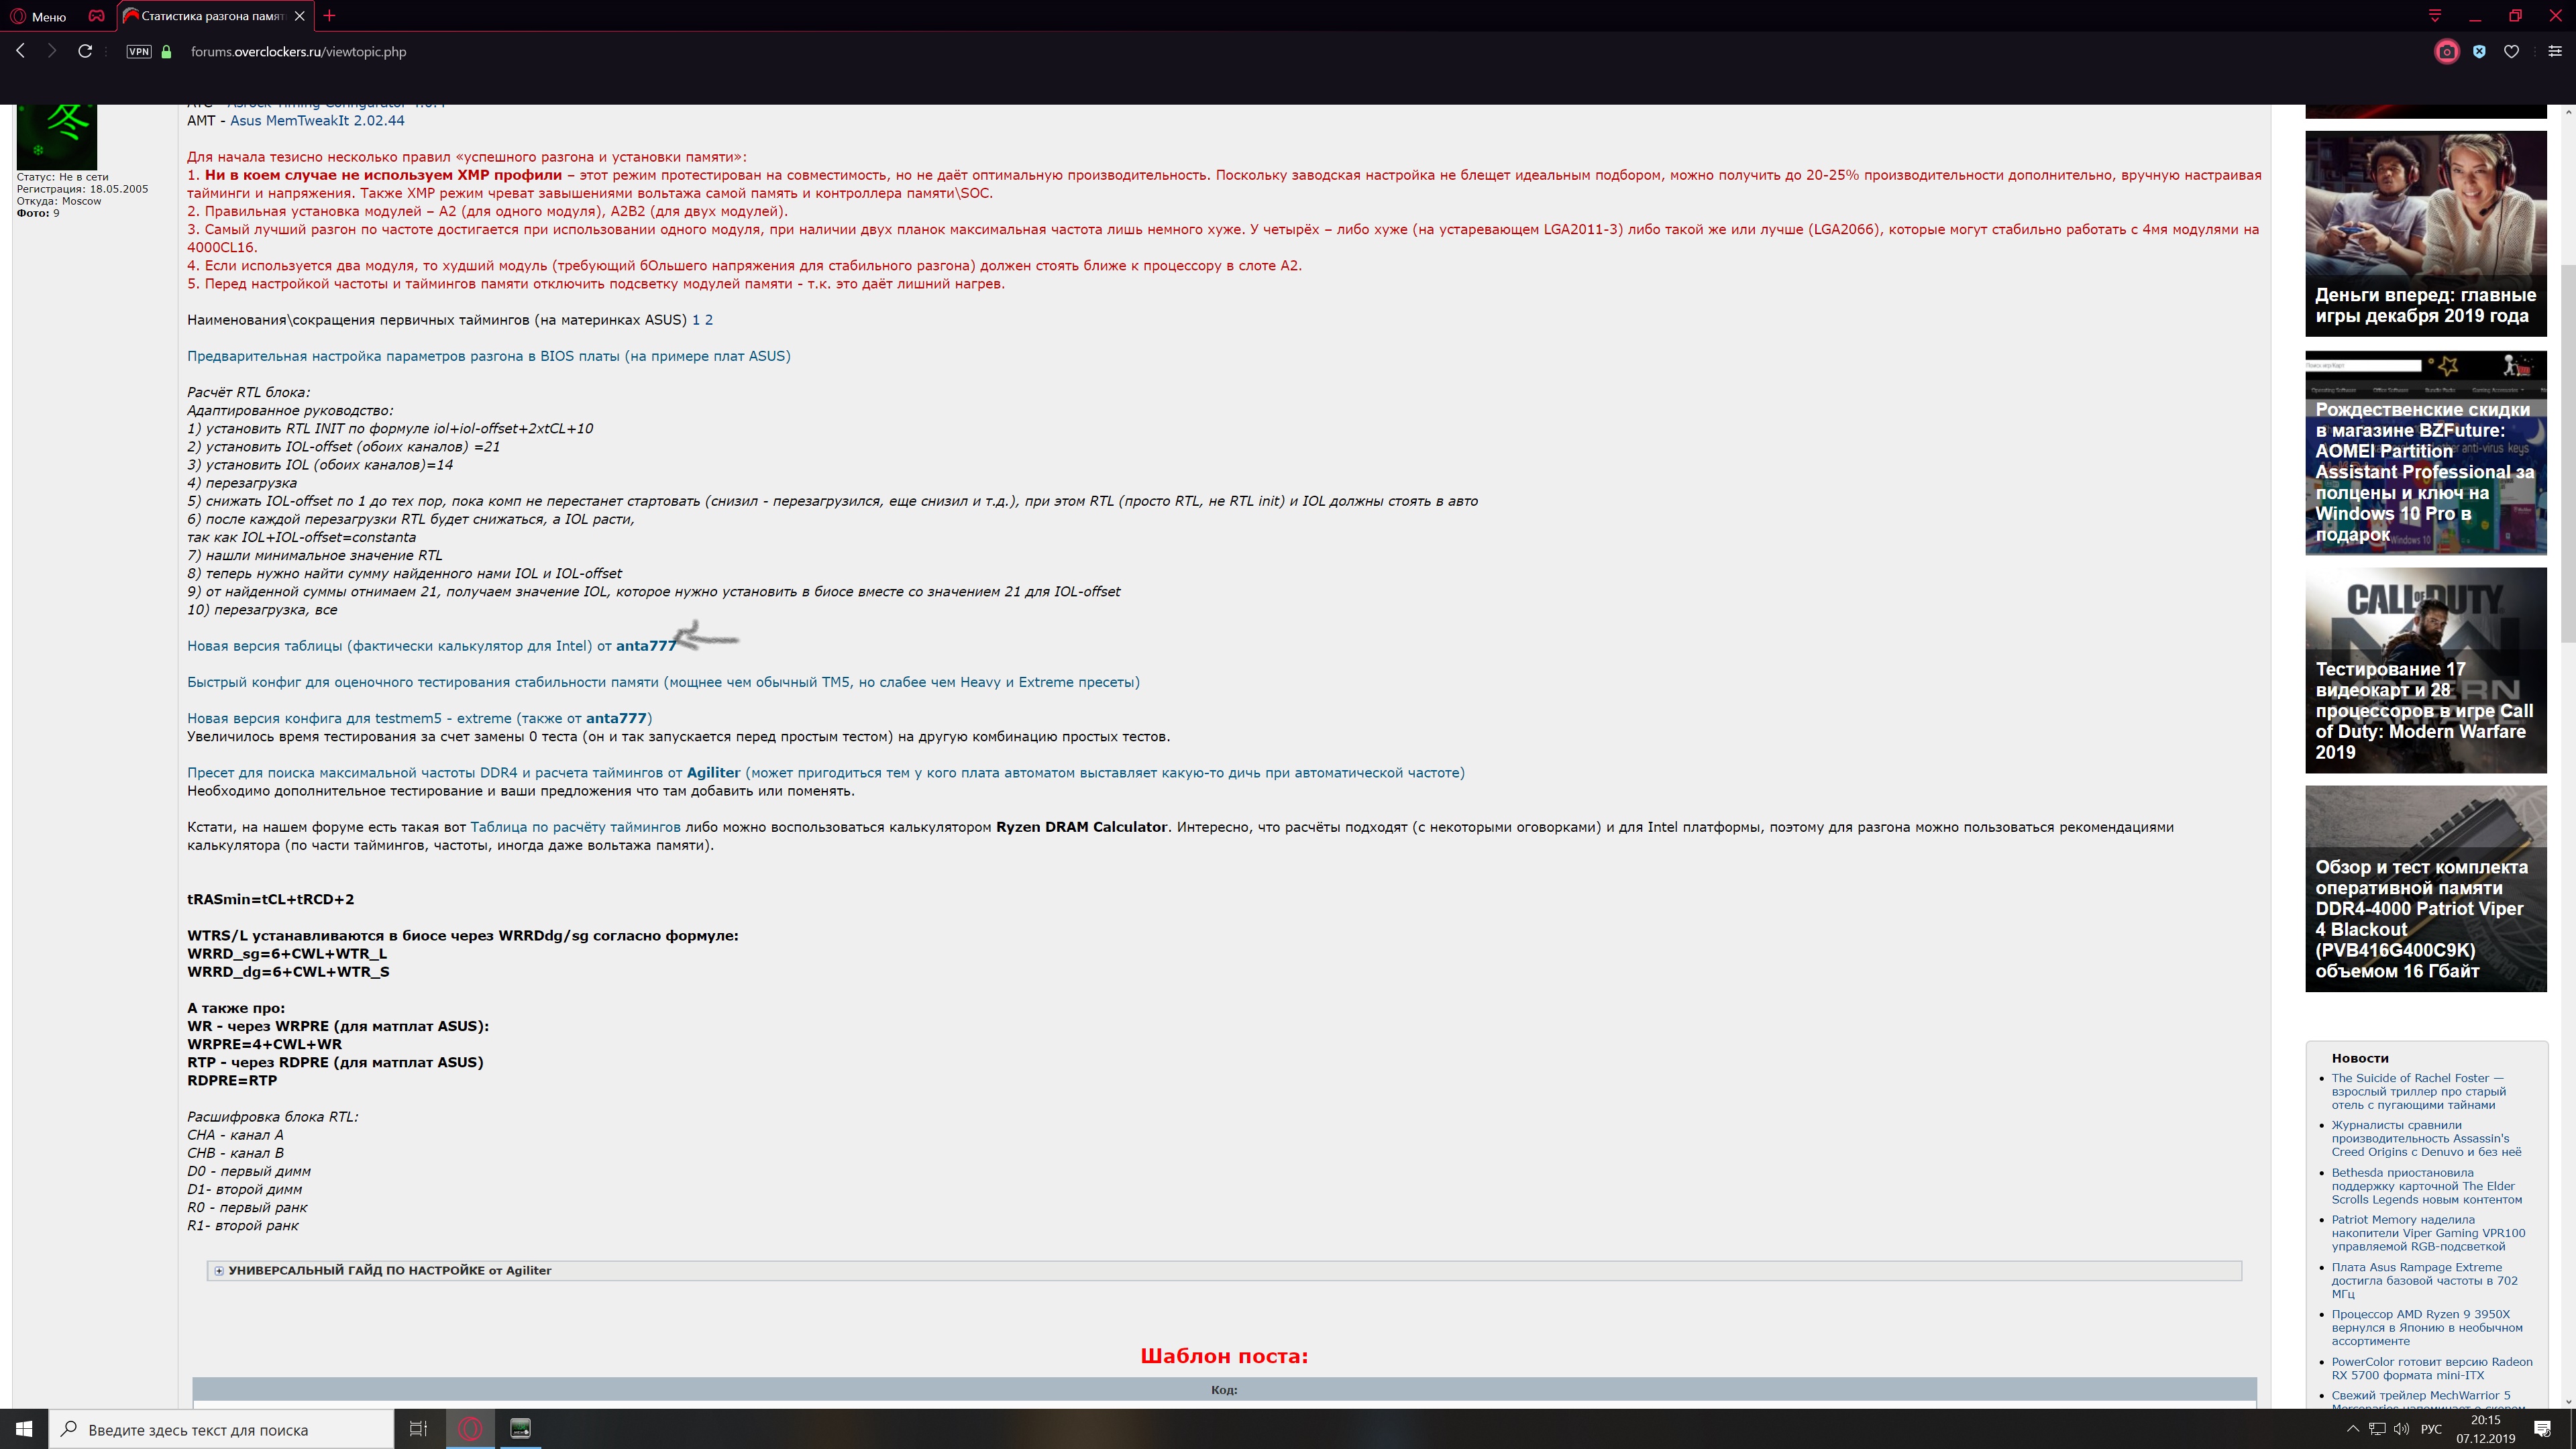Open a new tab with plus button
The height and width of the screenshot is (1449, 2576).
point(329,15)
